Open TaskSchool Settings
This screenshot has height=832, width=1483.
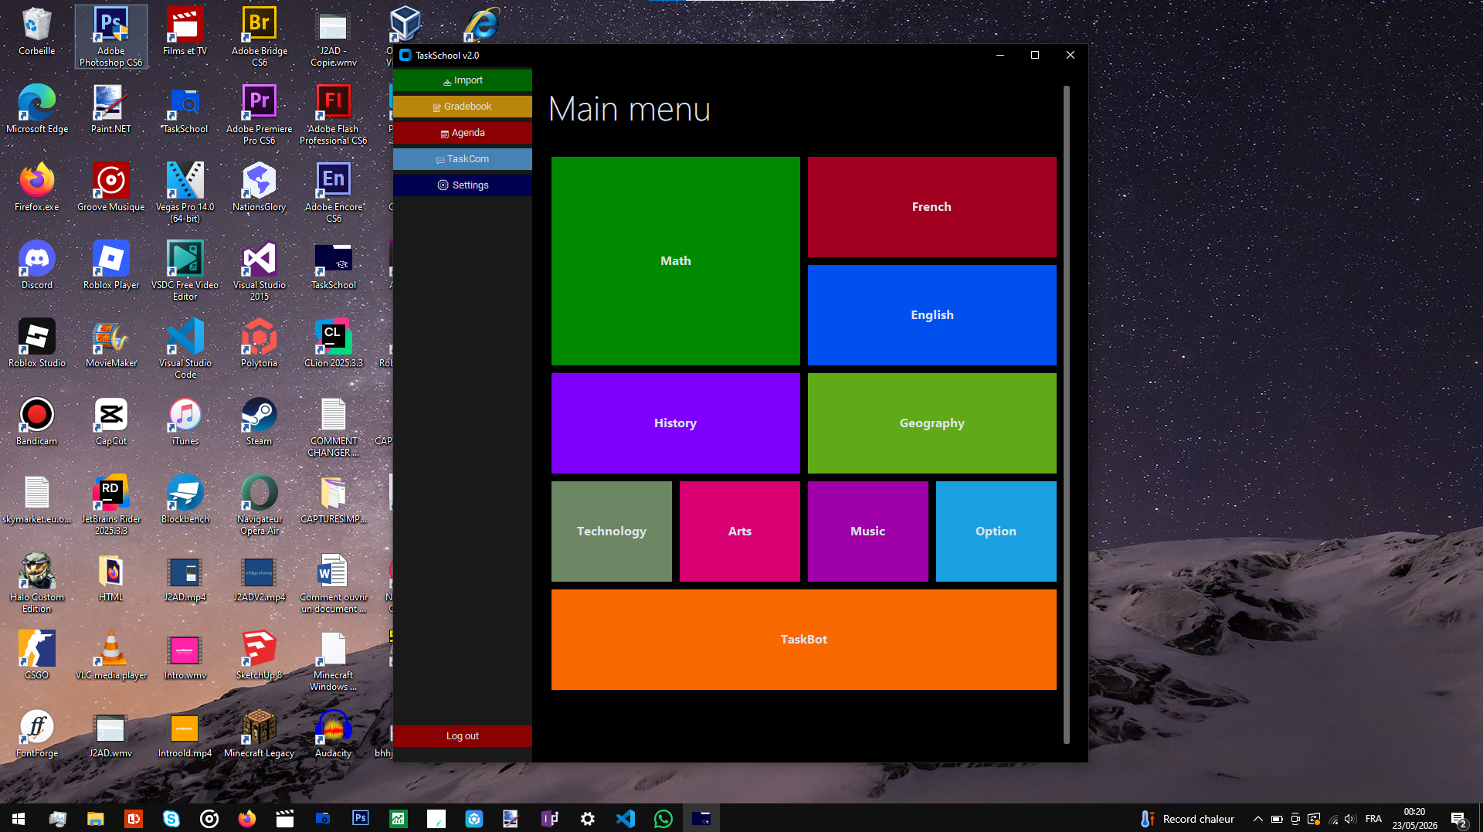(463, 185)
